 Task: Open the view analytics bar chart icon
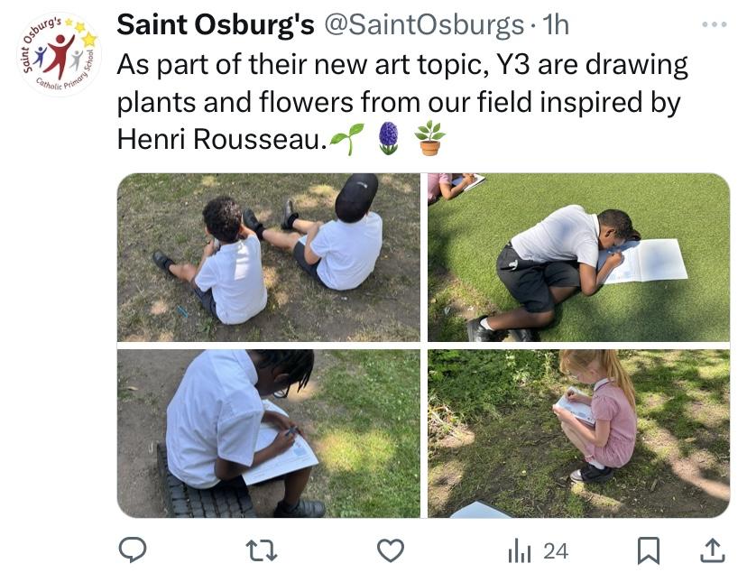(519, 550)
